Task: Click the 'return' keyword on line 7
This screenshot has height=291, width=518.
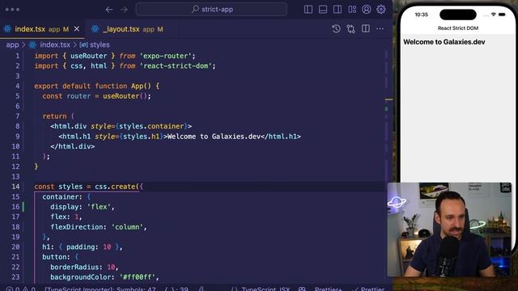Action: 54,116
